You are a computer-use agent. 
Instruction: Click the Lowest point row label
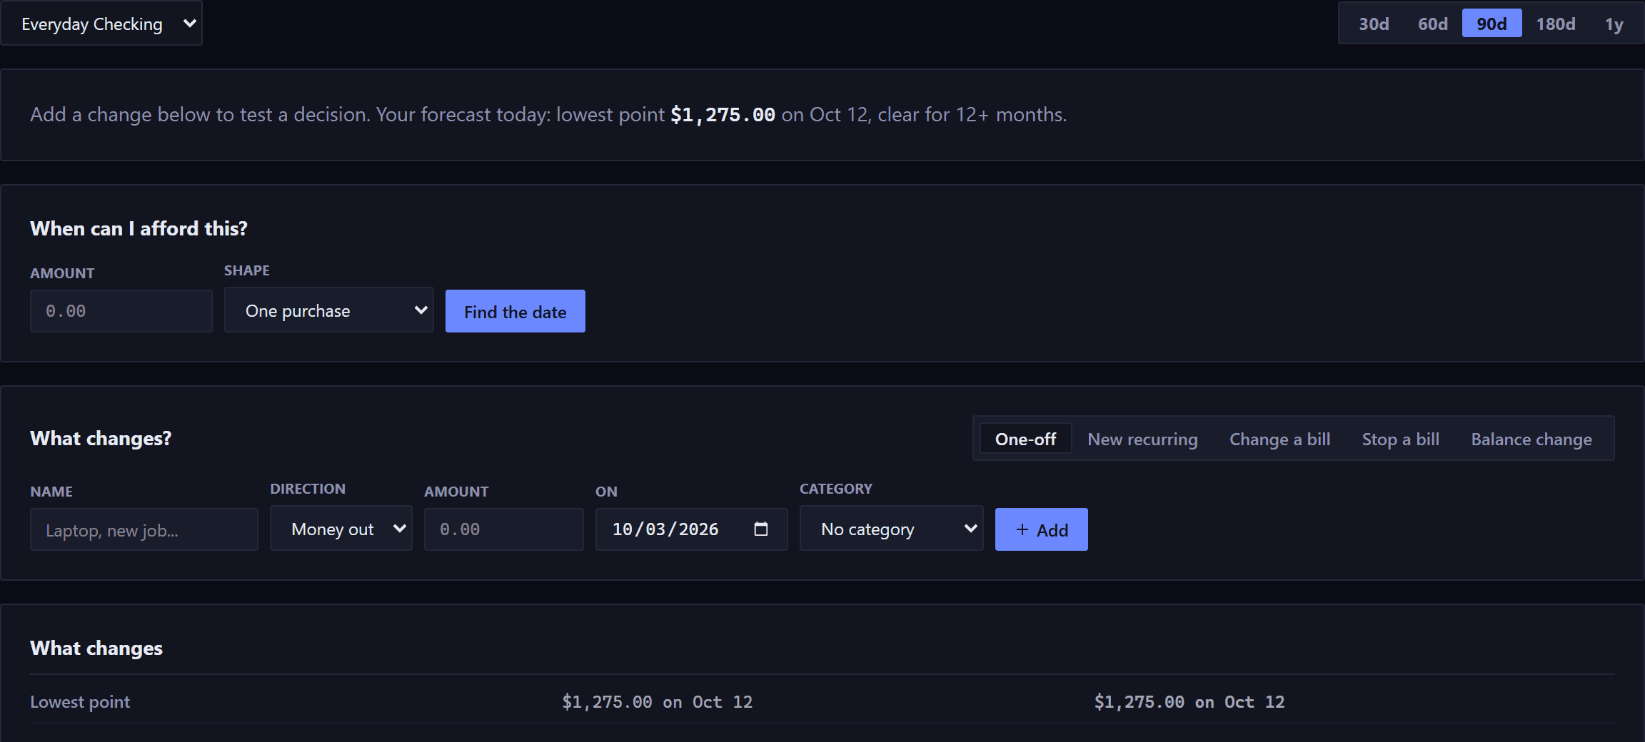pyautogui.click(x=80, y=701)
